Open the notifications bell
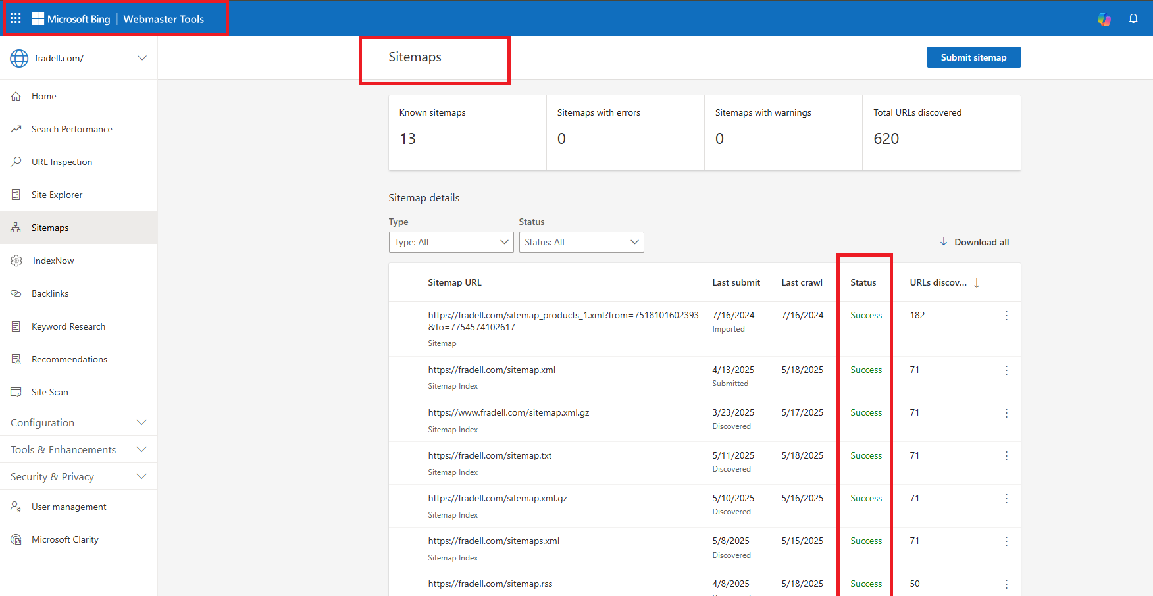 coord(1133,18)
